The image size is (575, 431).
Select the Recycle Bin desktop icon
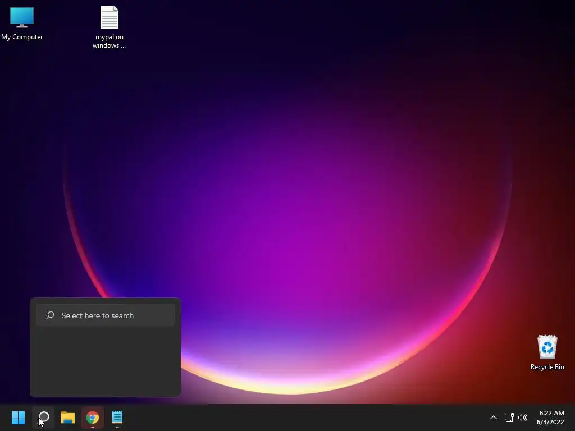coord(547,352)
